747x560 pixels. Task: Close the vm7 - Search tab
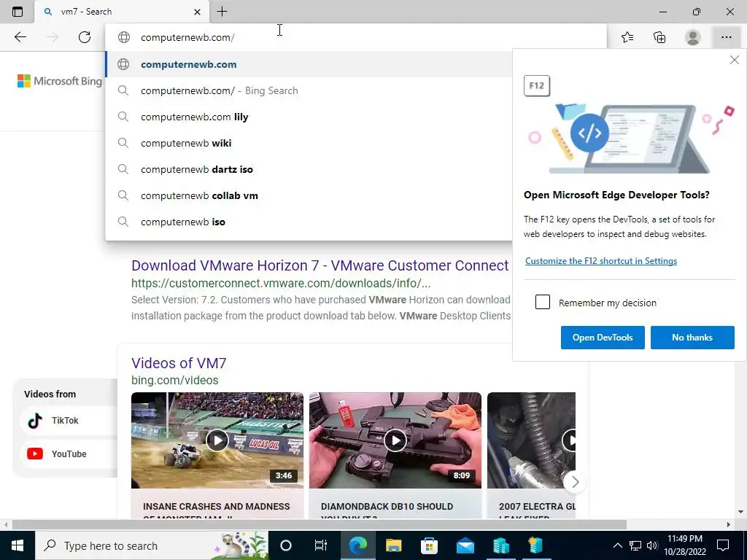point(197,12)
